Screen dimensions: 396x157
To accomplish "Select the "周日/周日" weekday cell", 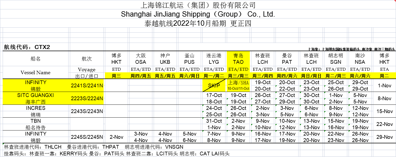I will [x=311, y=76].
